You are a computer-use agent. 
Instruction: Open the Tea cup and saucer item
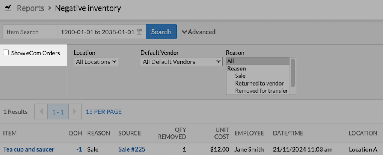pyautogui.click(x=29, y=149)
